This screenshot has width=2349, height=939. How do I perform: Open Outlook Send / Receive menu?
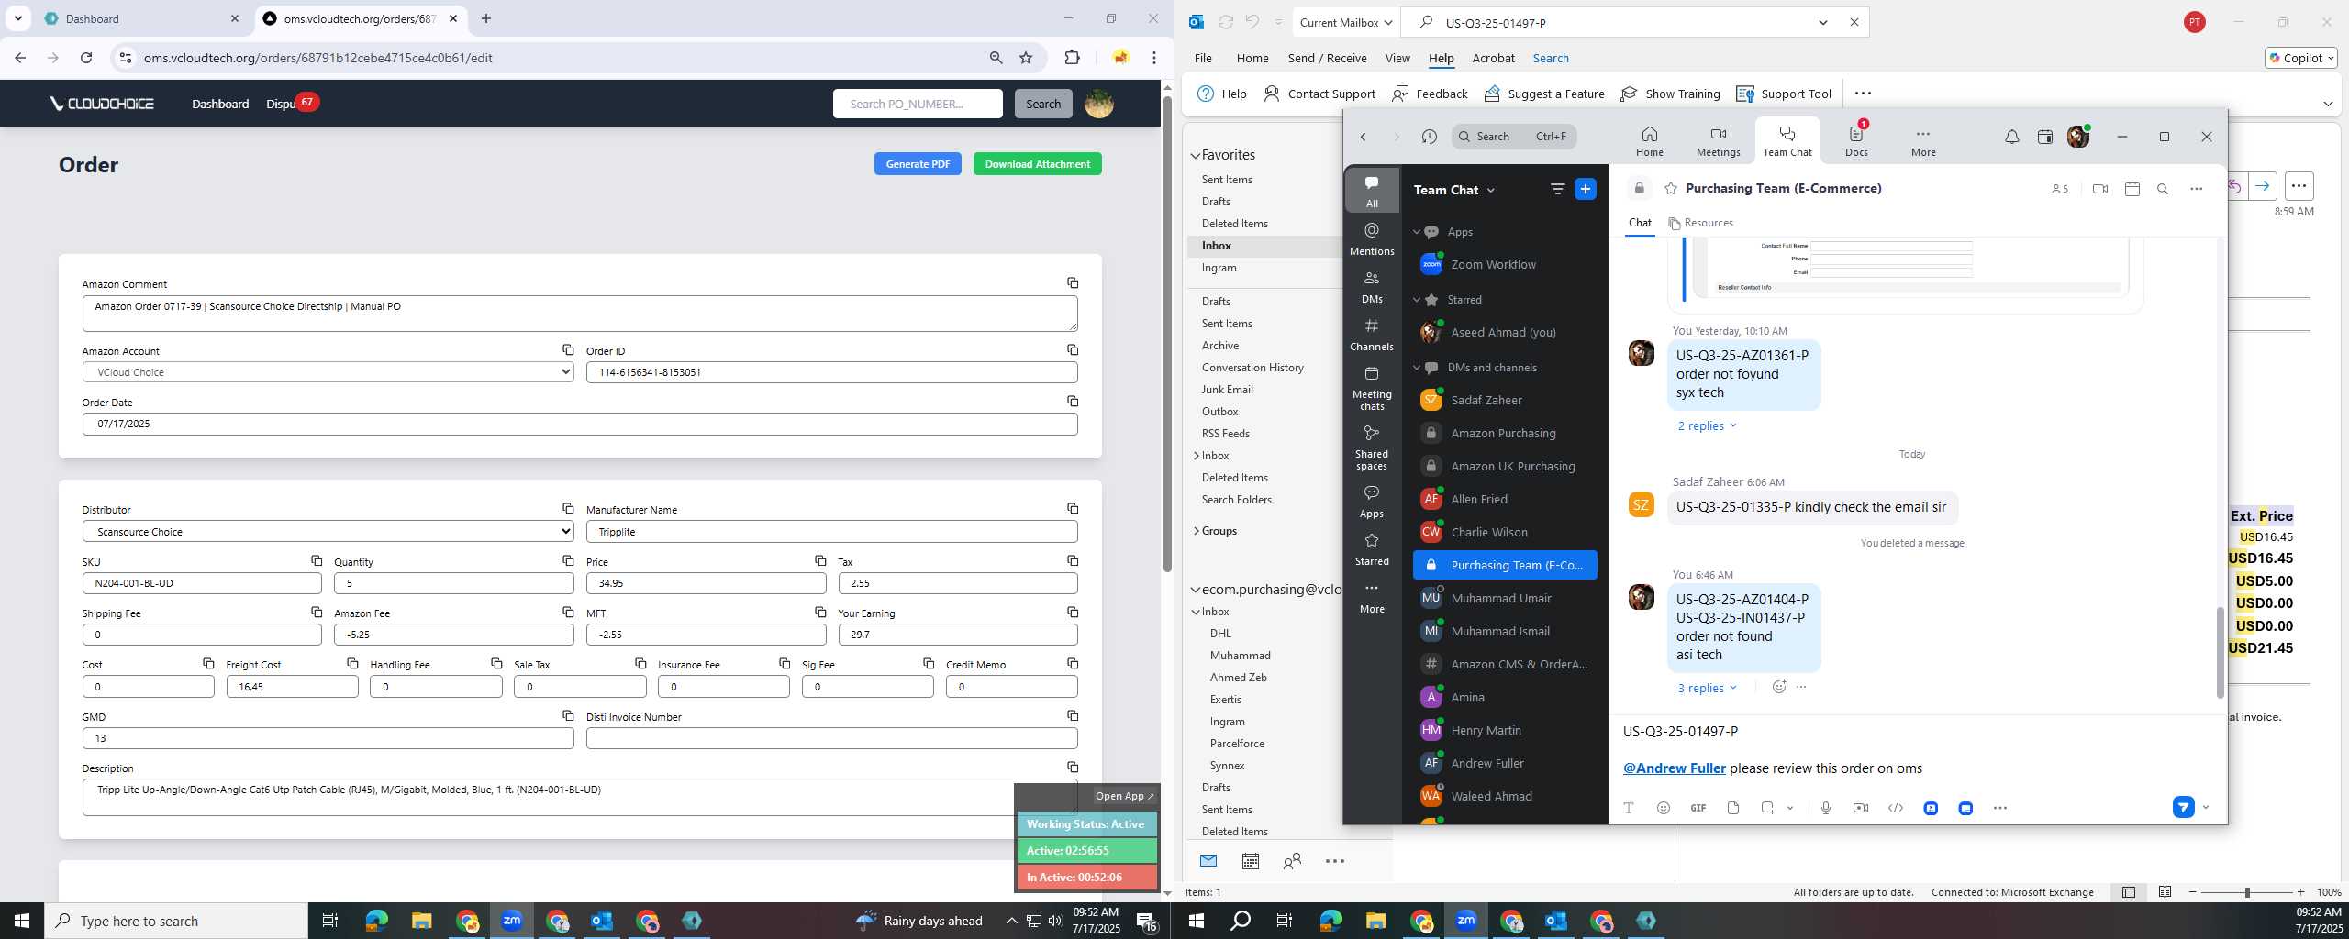click(x=1327, y=58)
